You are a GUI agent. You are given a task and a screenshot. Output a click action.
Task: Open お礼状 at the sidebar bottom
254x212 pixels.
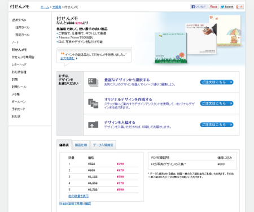tap(16, 116)
